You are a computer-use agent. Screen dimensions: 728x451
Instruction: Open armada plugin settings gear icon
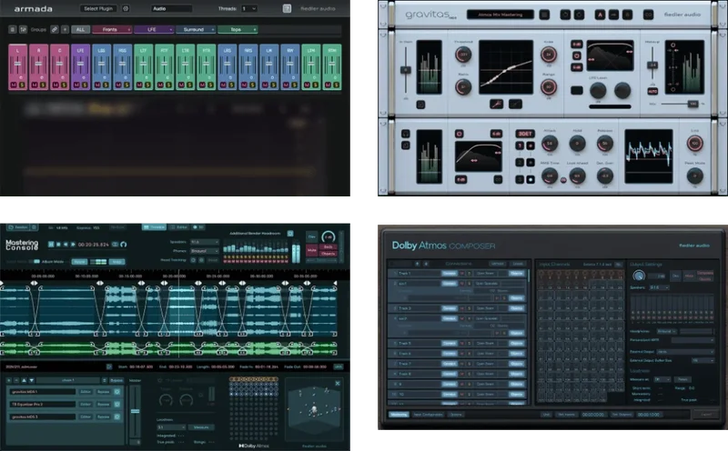[126, 9]
